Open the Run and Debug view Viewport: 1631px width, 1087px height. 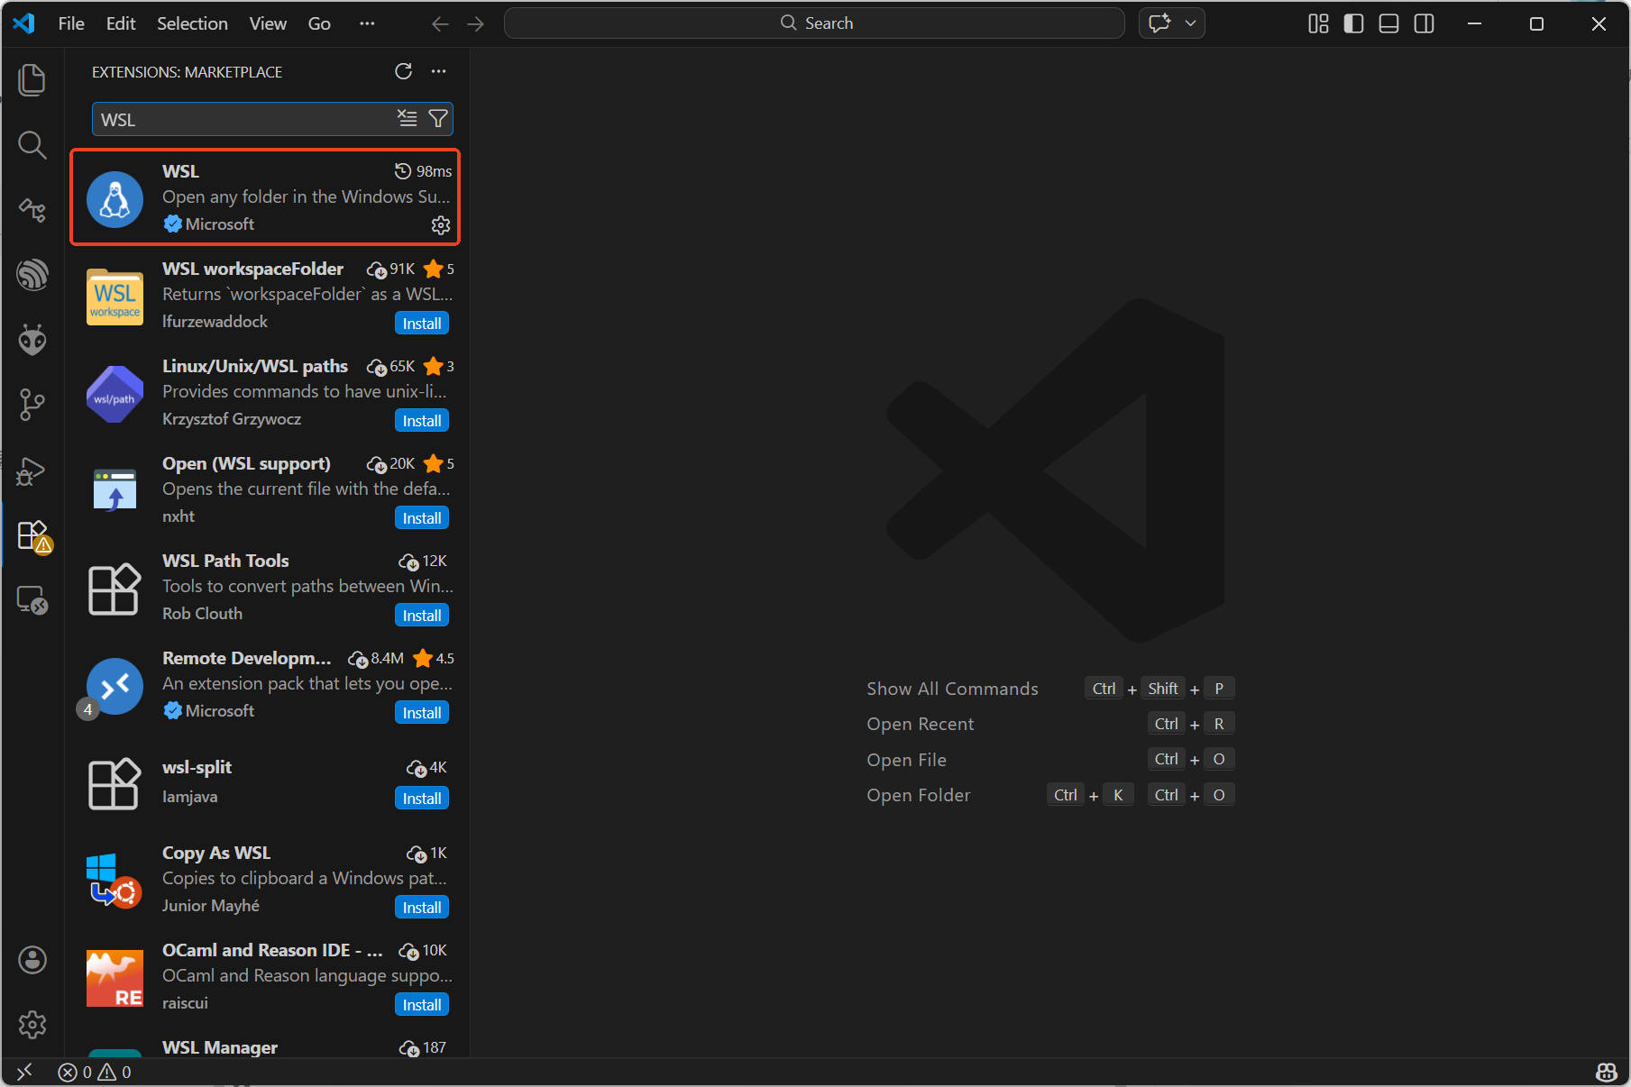click(32, 470)
